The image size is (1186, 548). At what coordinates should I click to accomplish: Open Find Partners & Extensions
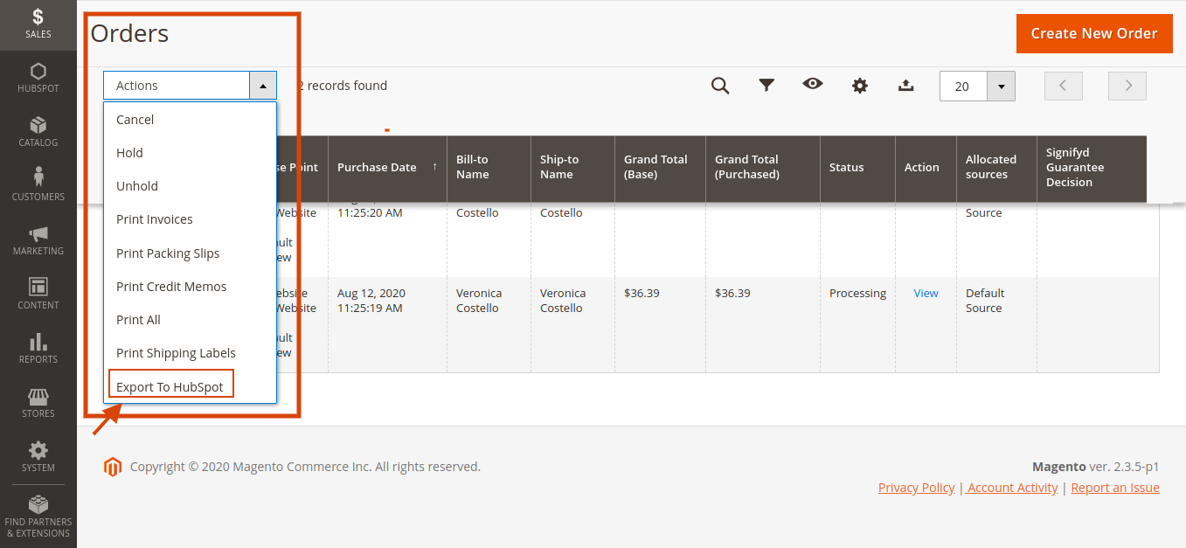(38, 517)
